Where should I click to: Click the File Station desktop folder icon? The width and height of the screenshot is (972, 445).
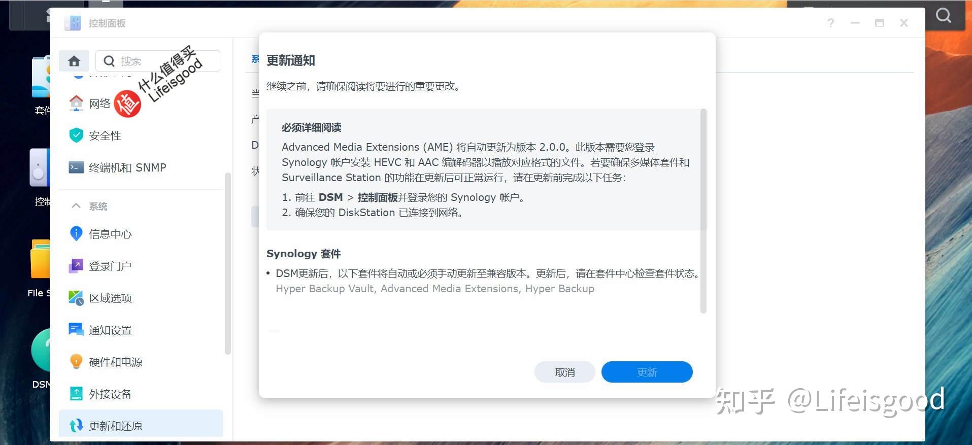point(40,259)
